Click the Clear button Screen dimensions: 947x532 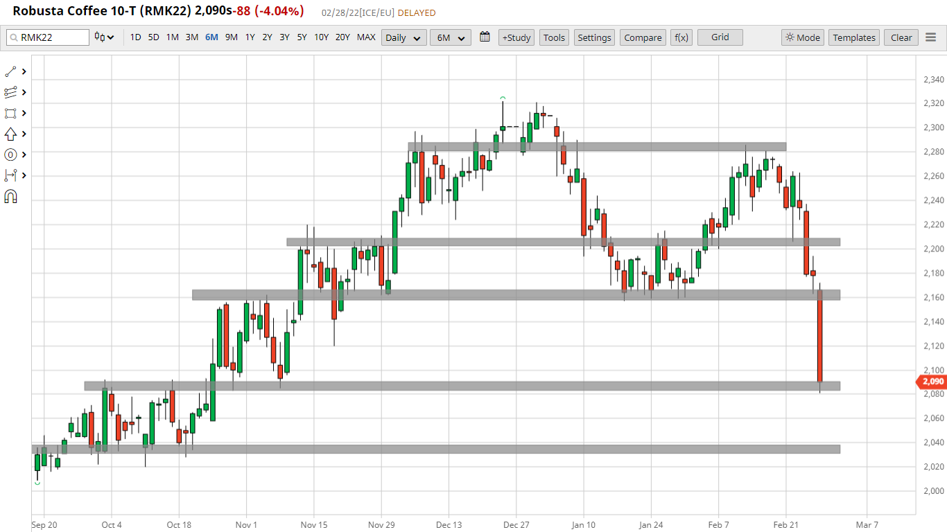point(901,37)
